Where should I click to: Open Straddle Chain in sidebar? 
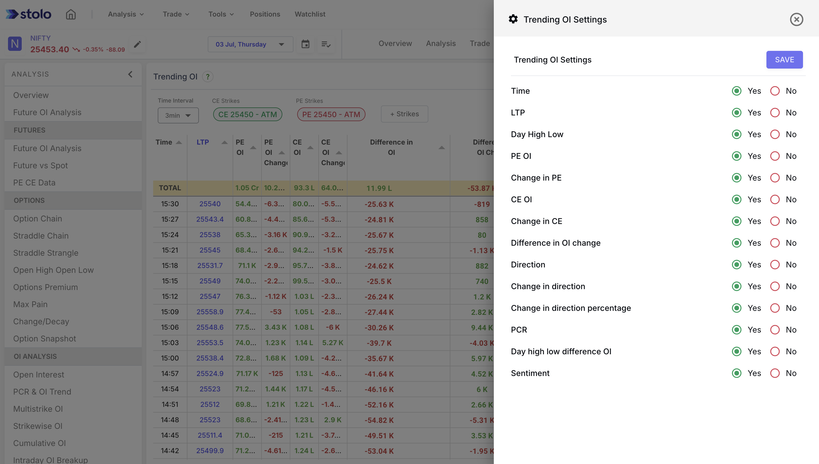click(x=41, y=236)
